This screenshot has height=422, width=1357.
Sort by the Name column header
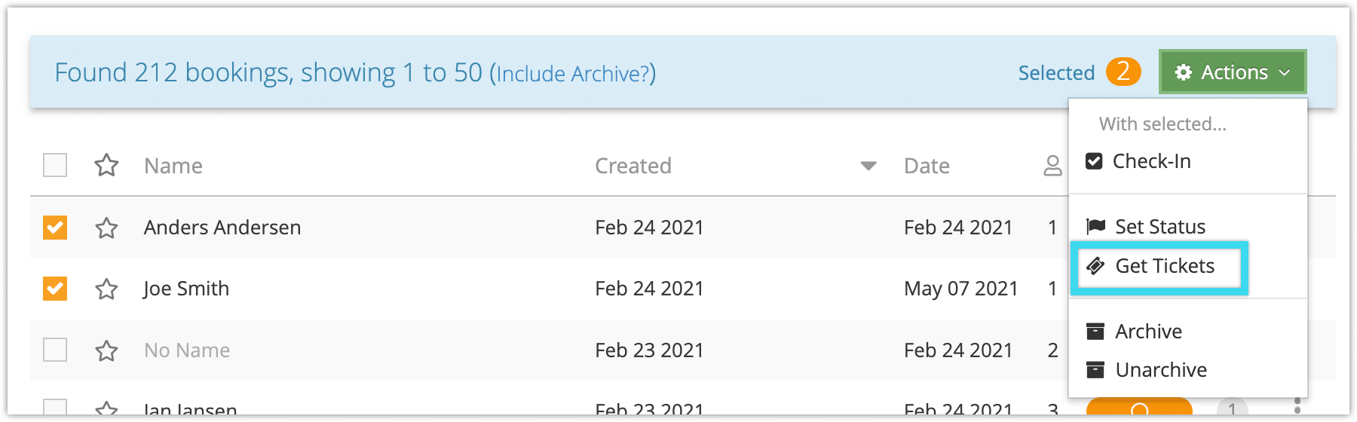tap(173, 166)
